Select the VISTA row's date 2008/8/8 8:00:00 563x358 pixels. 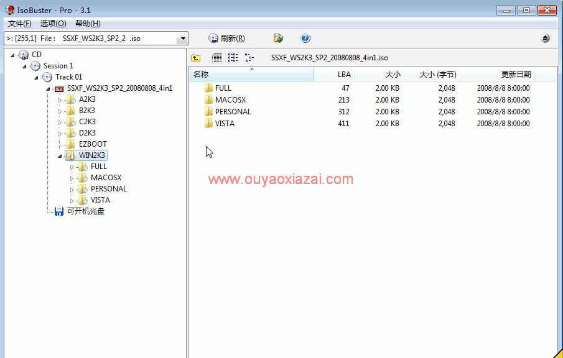503,124
